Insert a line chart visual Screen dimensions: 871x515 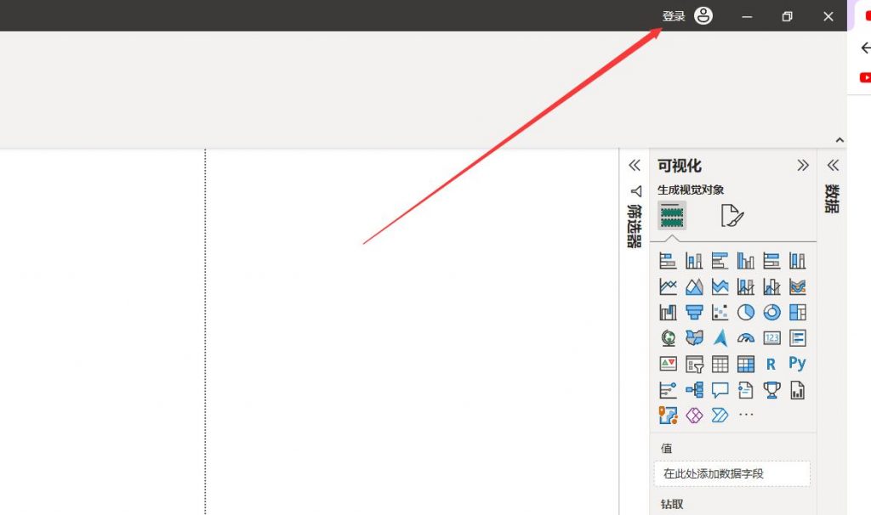click(x=668, y=286)
